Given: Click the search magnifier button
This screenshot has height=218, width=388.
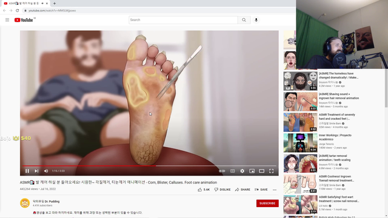Looking at the screenshot, I should click(x=244, y=20).
